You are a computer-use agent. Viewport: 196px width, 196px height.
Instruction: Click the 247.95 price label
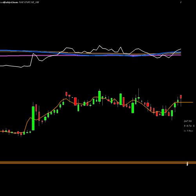[x=188, y=121]
